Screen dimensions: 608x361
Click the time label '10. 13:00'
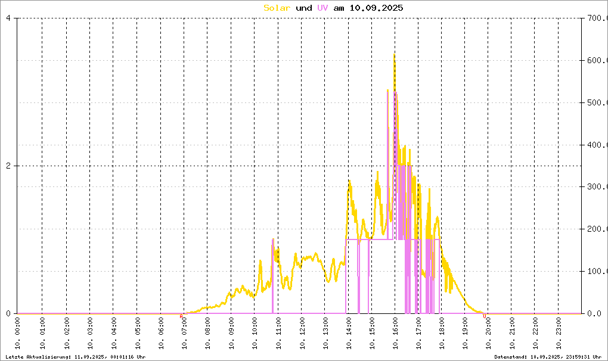pos(325,333)
